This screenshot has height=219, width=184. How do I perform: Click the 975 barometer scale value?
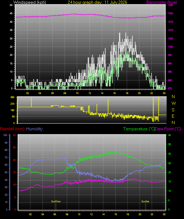pyautogui.click(x=170, y=88)
